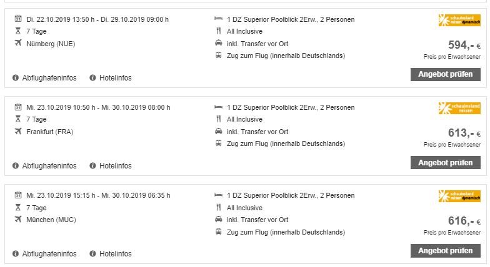Open Hotelinfos in the Nürnberg offer
This screenshot has width=490, height=267.
(x=114, y=78)
